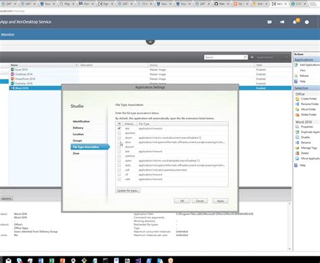Select Delivery in Studio sidebar
This screenshot has width=320, height=263.
point(78,127)
